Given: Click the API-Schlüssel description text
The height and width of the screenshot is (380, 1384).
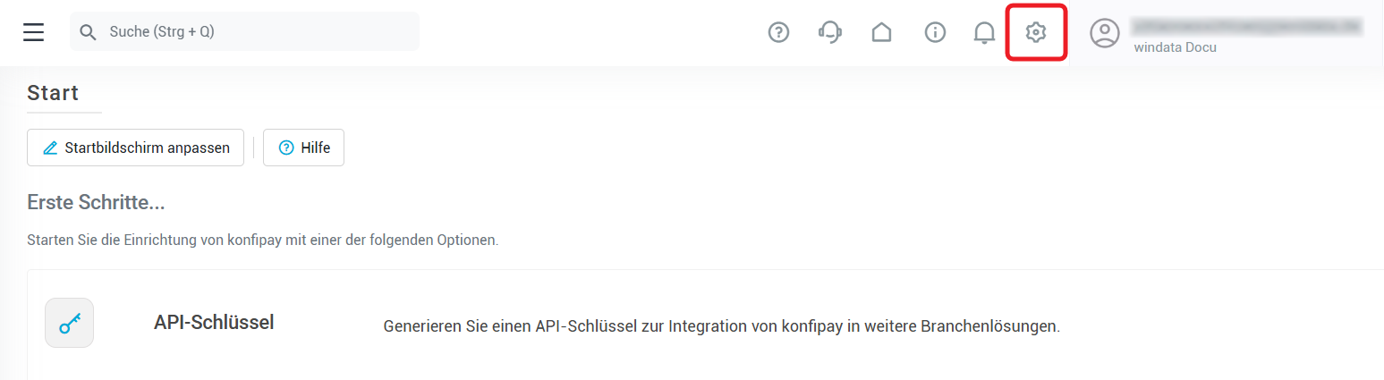Looking at the screenshot, I should tap(721, 326).
